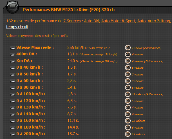Click the '14,4 s.' 0-180 value

coord(73,127)
